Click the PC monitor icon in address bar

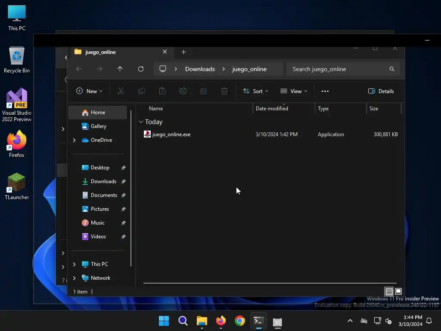(x=162, y=69)
